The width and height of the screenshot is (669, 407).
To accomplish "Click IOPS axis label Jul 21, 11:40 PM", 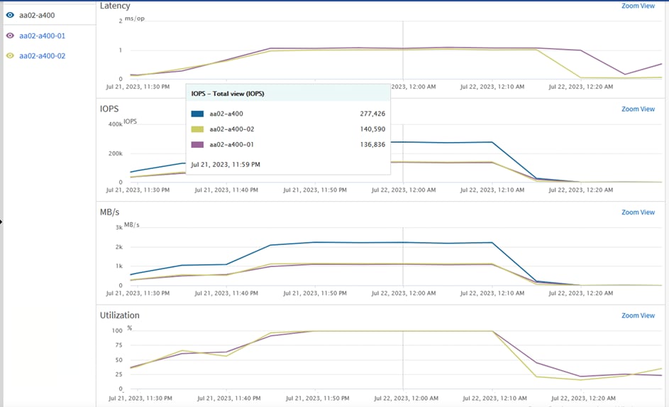I will point(226,190).
